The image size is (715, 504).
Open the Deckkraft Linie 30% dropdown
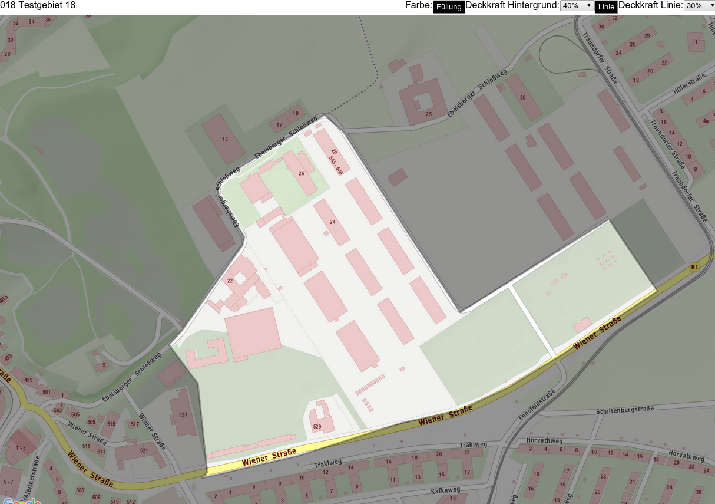click(x=699, y=5)
